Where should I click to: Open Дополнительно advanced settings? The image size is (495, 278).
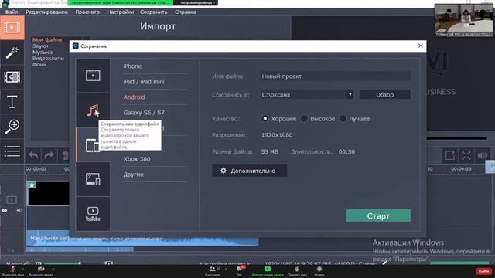click(x=249, y=171)
